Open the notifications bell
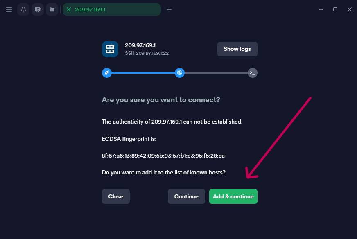 click(23, 9)
